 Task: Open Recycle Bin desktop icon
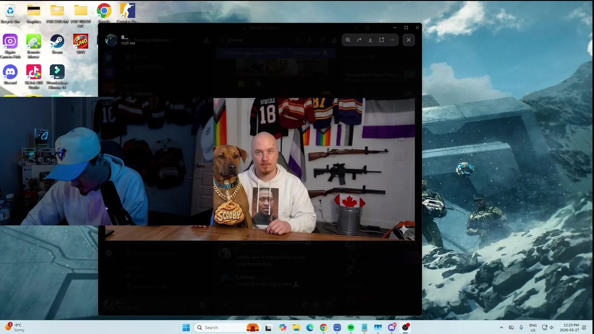tap(10, 13)
